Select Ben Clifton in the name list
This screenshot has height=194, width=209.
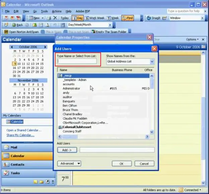(x=103, y=106)
